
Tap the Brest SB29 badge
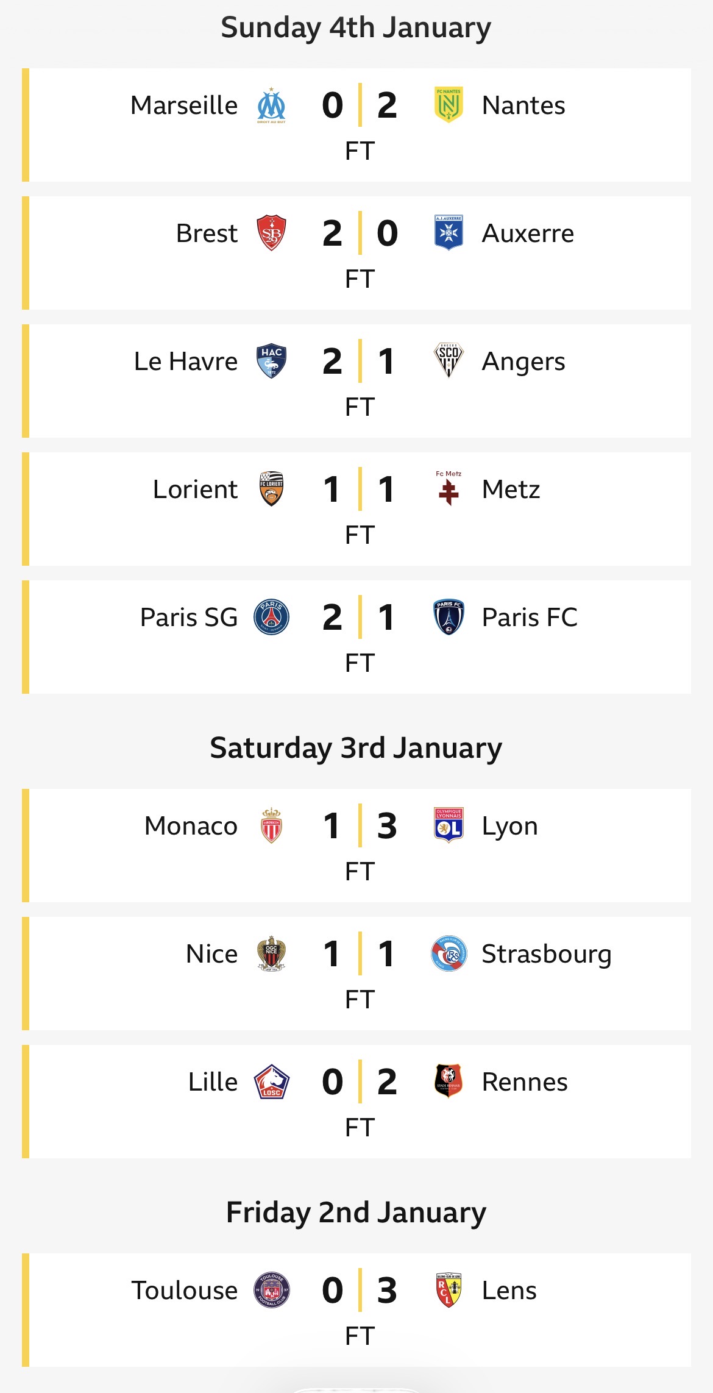271,233
